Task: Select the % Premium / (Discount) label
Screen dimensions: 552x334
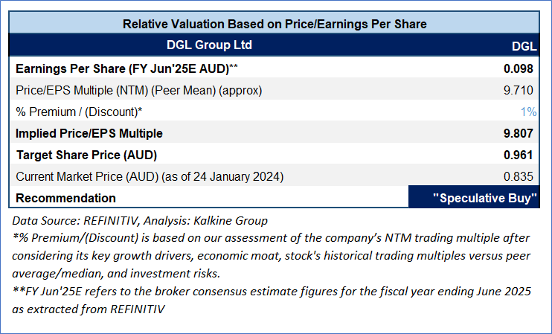Action: (x=79, y=112)
